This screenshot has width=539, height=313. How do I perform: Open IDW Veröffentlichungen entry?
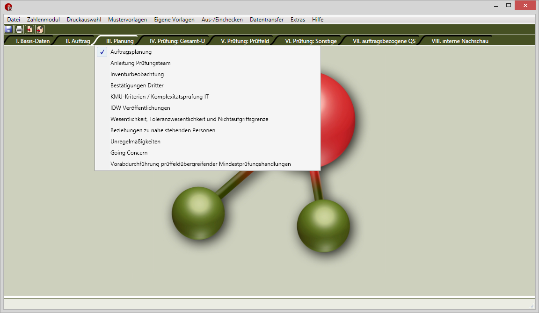(x=140, y=108)
